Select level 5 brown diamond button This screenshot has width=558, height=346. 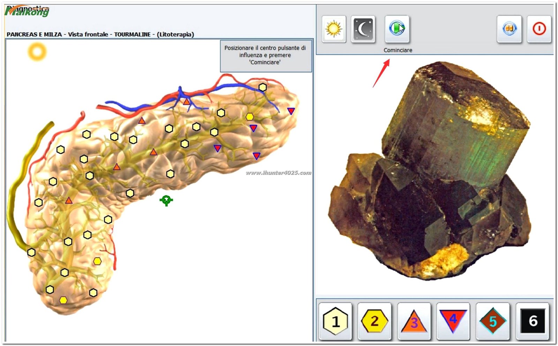tap(492, 321)
